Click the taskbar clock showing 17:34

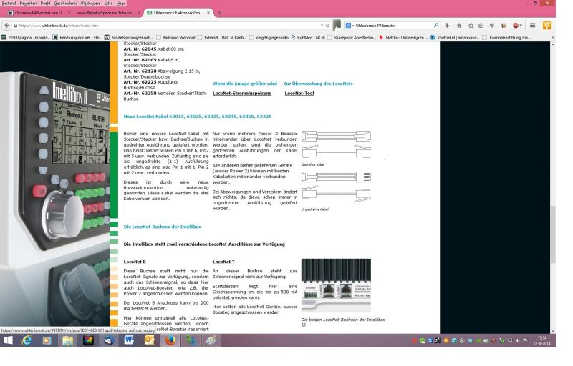tap(542, 340)
